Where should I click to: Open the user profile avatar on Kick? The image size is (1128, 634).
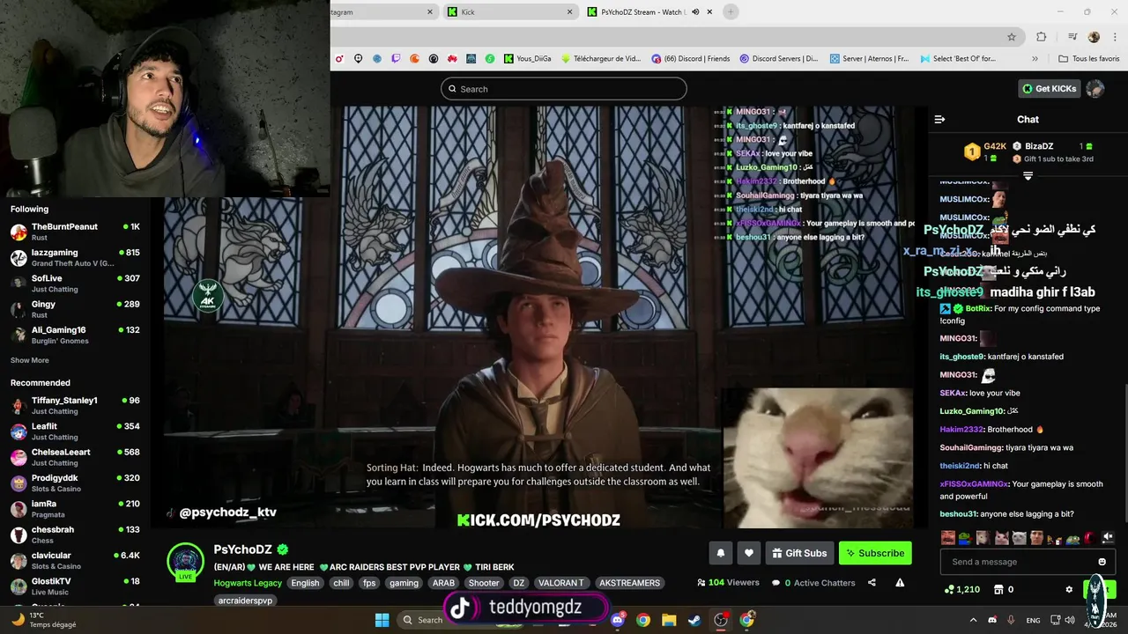(x=1095, y=88)
